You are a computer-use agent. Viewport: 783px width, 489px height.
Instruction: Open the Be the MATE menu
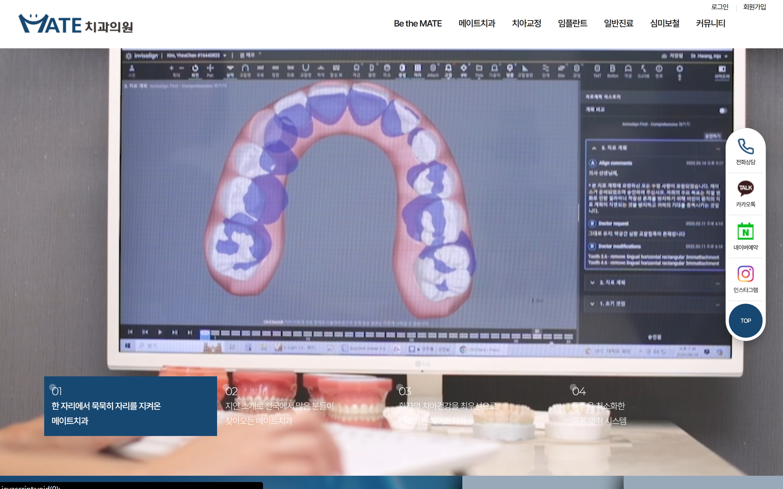418,24
